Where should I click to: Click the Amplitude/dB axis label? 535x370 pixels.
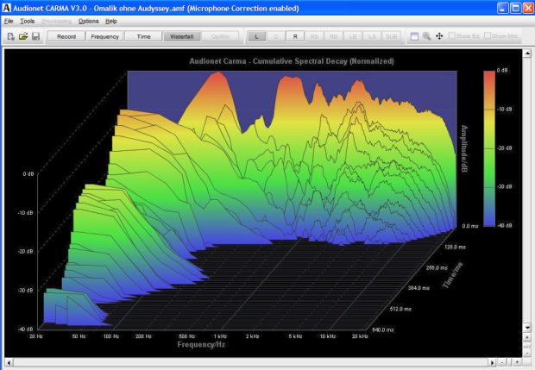coord(464,148)
